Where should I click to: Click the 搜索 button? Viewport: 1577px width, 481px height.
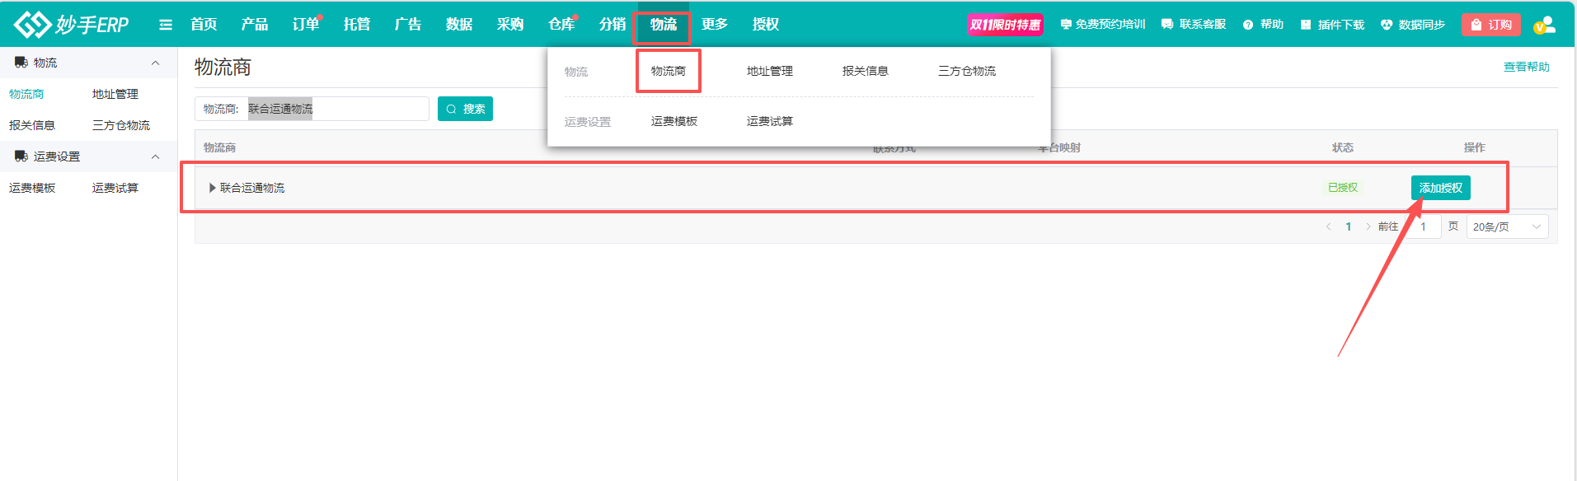tap(465, 109)
